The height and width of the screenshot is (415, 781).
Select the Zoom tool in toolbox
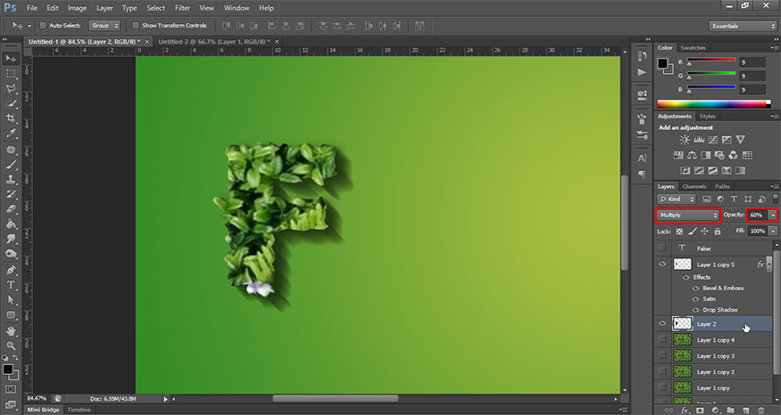pyautogui.click(x=12, y=346)
